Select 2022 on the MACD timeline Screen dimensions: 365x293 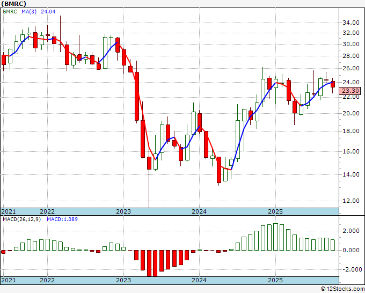47,280
